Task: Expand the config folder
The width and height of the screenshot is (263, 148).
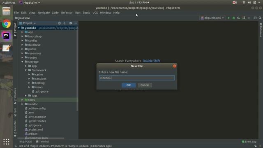Action: 22,40
